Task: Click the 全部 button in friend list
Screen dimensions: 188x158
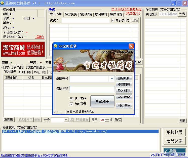Action: tap(182, 14)
